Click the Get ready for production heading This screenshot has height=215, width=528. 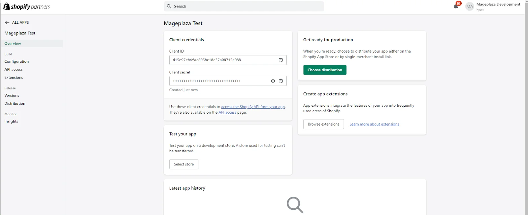328,40
